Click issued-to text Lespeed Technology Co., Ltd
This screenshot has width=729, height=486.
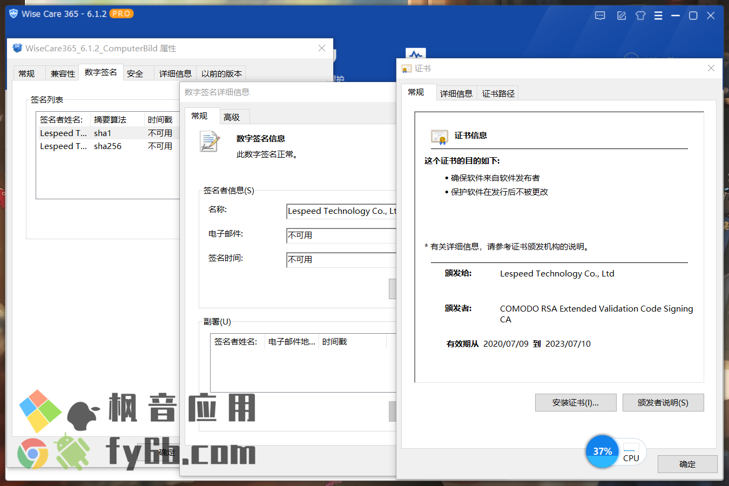[x=557, y=274]
